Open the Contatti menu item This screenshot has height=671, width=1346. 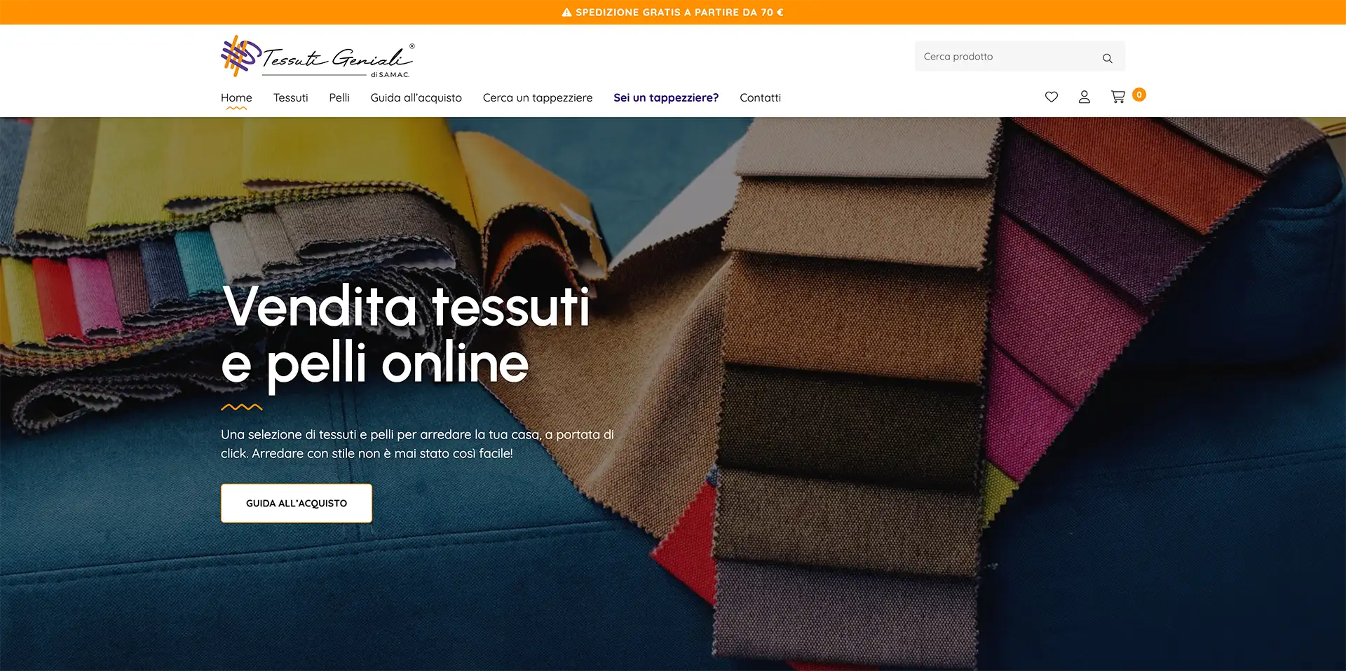tap(760, 98)
